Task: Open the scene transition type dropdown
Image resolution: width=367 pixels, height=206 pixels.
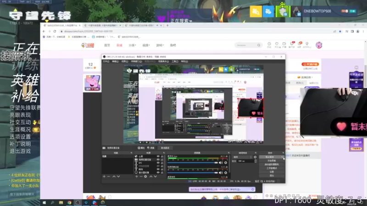Action: coord(242,157)
